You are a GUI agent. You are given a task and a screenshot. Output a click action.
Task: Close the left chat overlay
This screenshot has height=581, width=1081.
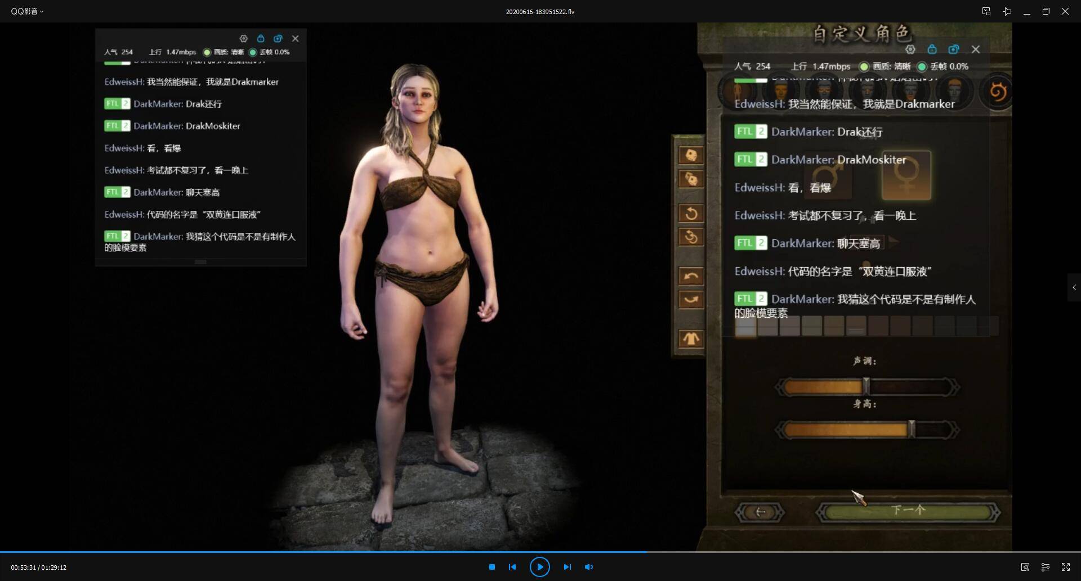point(295,38)
